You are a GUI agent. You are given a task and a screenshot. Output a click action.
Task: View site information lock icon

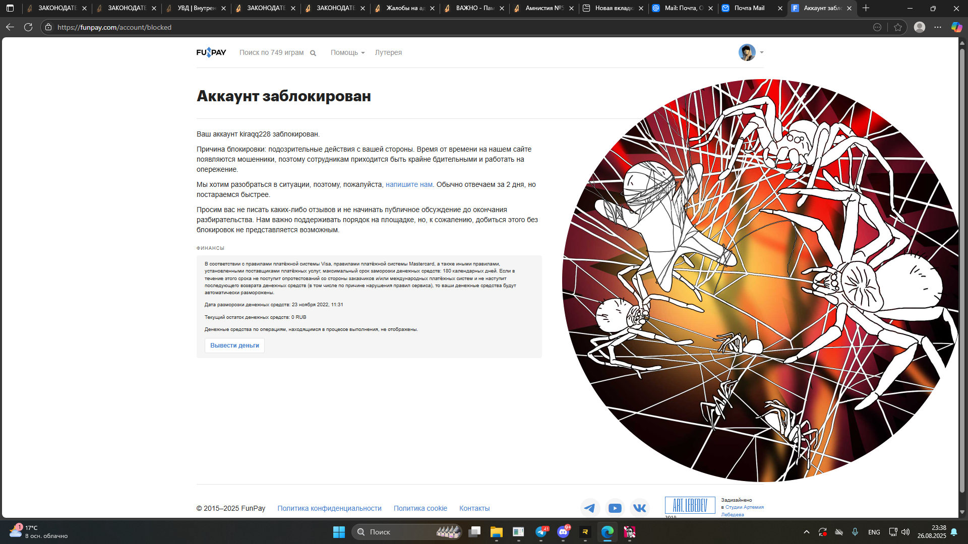point(48,27)
